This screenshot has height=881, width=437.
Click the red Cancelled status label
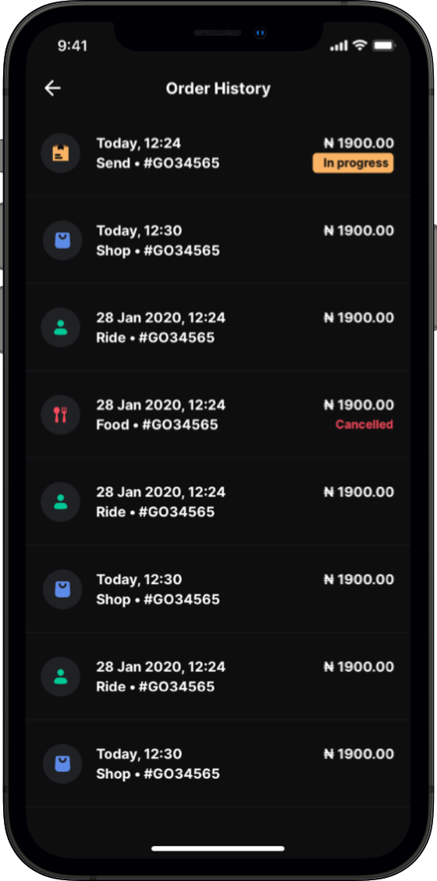[364, 424]
